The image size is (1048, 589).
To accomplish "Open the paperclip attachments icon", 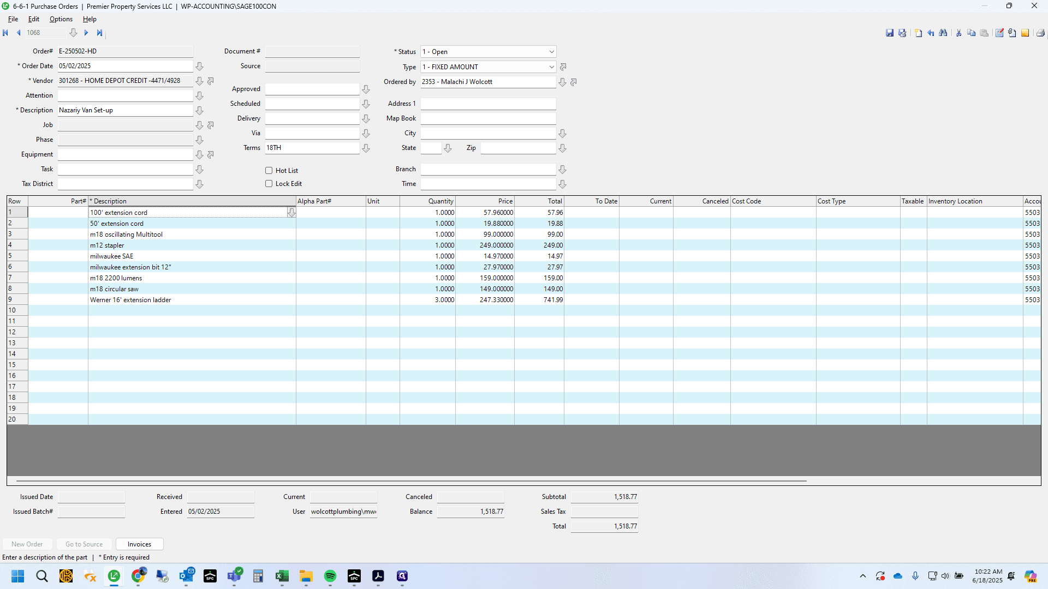I will pos(1012,33).
